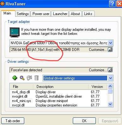122x125 pixels.
Task: Open the About tab
Action: (75, 14)
